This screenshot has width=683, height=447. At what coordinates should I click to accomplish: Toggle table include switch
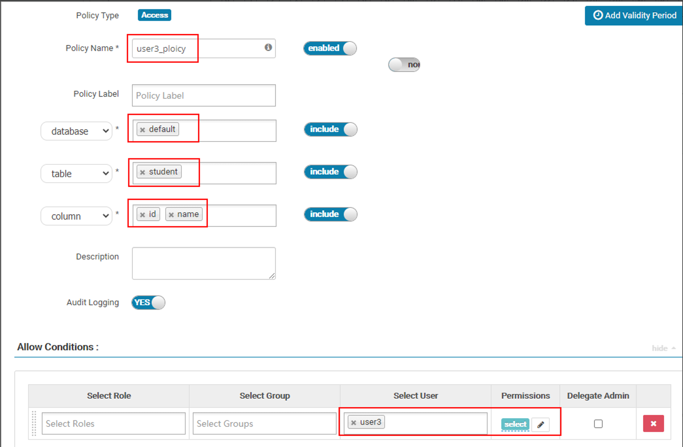click(331, 172)
